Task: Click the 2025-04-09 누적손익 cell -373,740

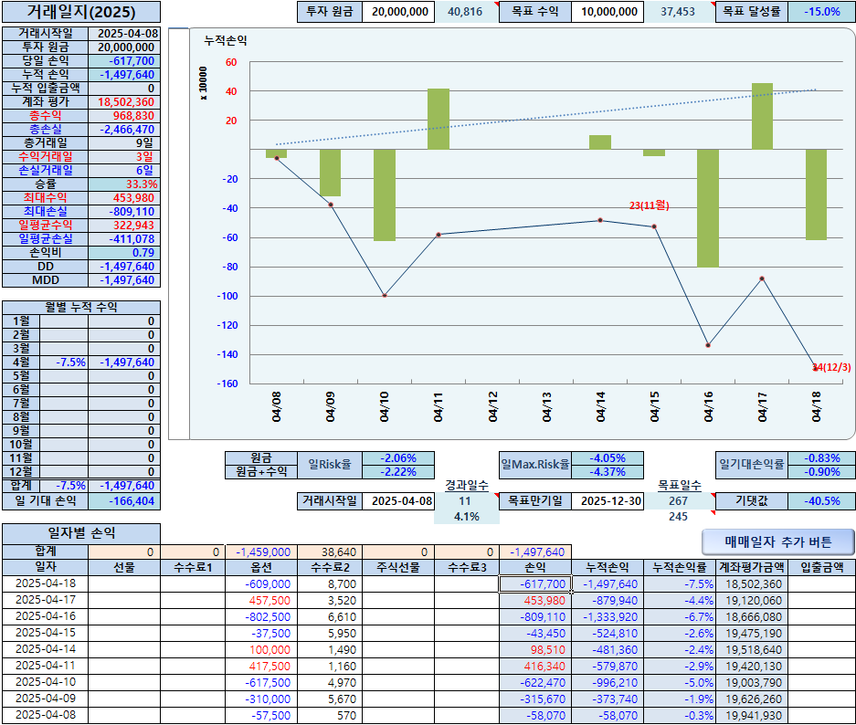Action: tap(608, 699)
